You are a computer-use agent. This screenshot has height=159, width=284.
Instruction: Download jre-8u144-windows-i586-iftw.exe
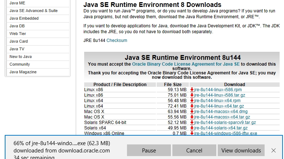tap(226, 133)
